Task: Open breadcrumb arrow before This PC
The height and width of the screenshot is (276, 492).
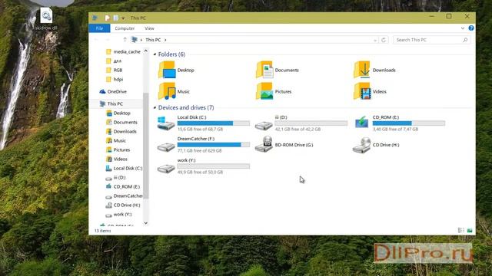Action: (141, 40)
